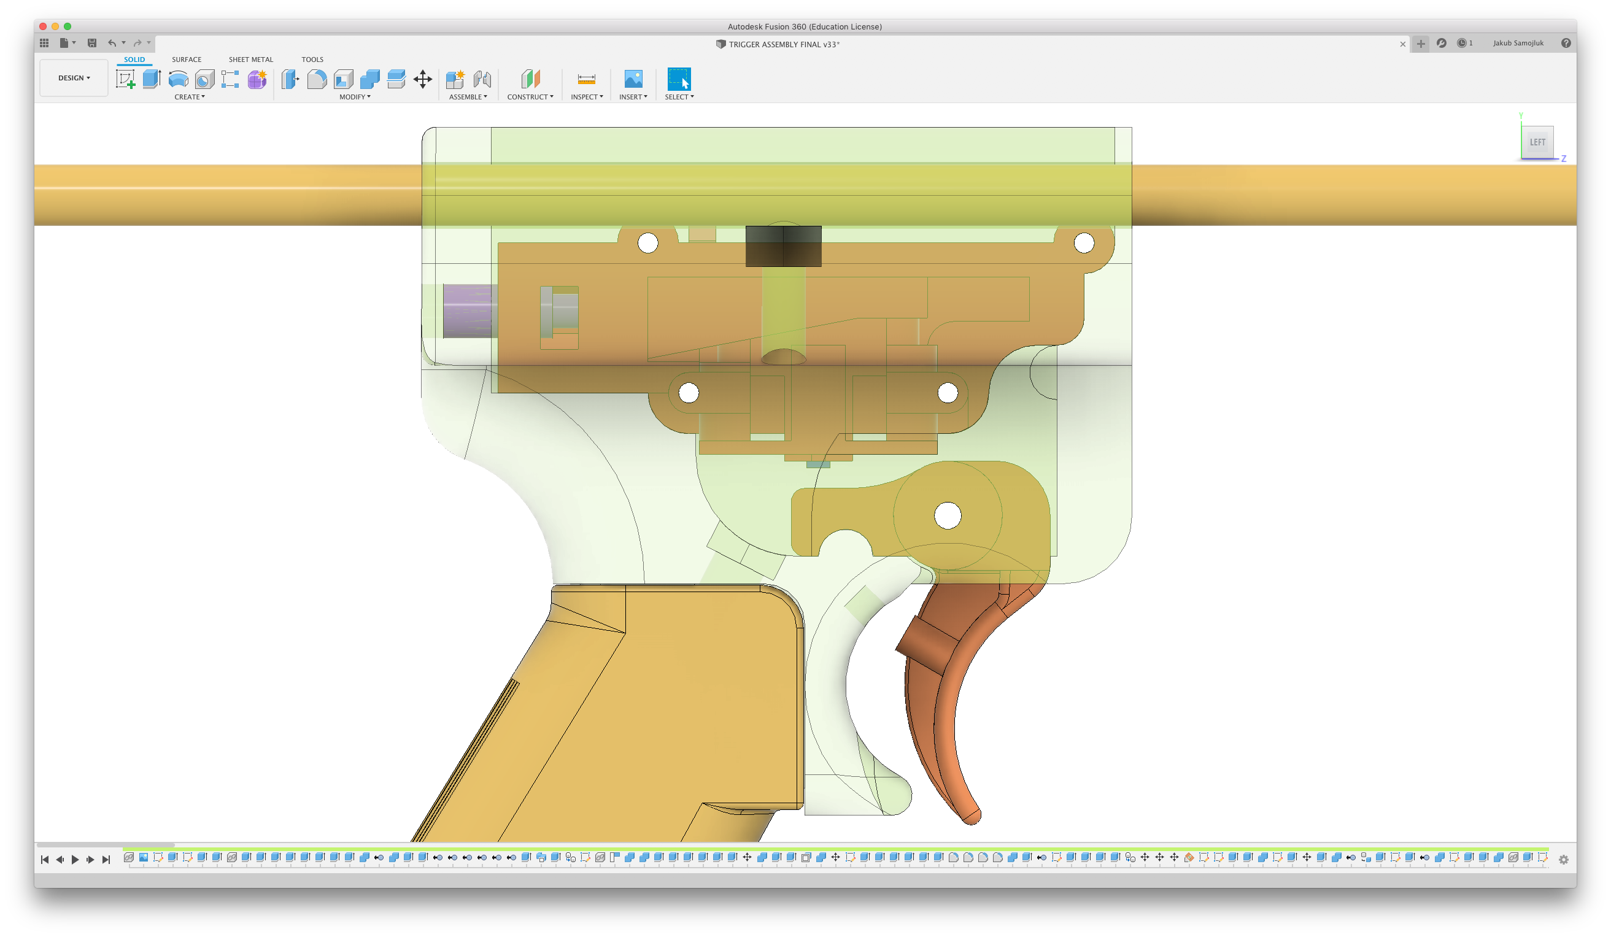Click the Fillet tool icon
This screenshot has width=1611, height=937.
317,79
